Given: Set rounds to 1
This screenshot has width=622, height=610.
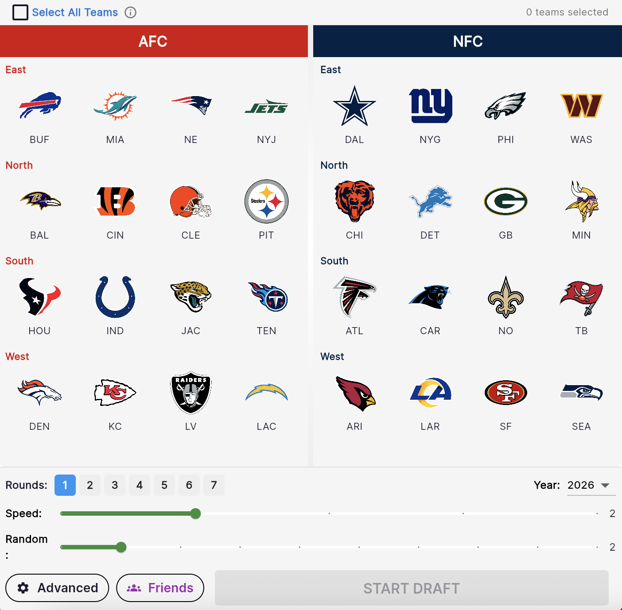Looking at the screenshot, I should click(x=65, y=485).
